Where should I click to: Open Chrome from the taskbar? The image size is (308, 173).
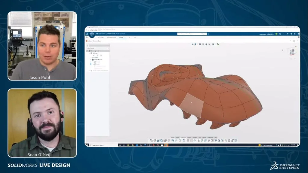[133, 145]
